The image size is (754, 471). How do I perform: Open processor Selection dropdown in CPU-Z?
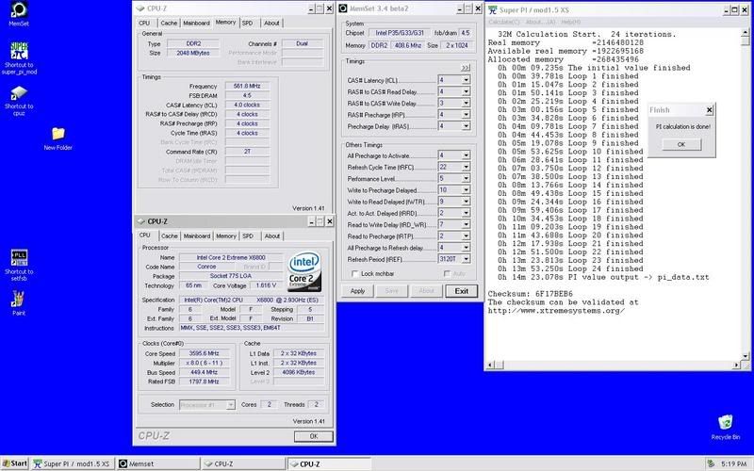coord(230,405)
